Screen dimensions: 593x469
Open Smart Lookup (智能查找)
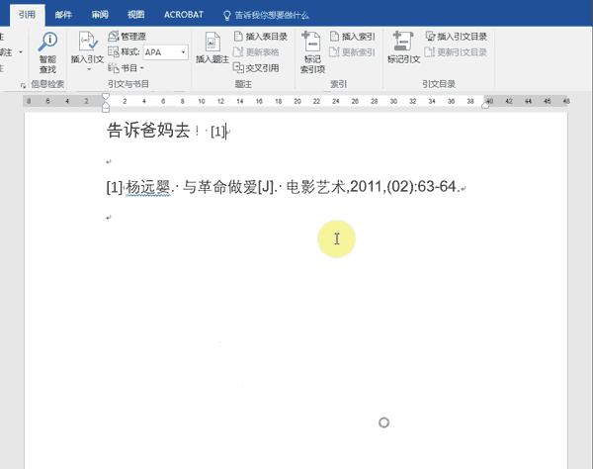tap(47, 53)
